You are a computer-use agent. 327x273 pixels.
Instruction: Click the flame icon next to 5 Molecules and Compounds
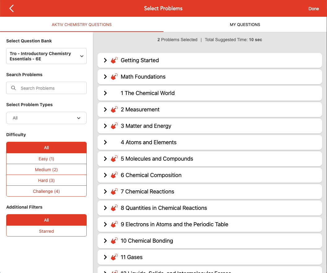coord(114,158)
